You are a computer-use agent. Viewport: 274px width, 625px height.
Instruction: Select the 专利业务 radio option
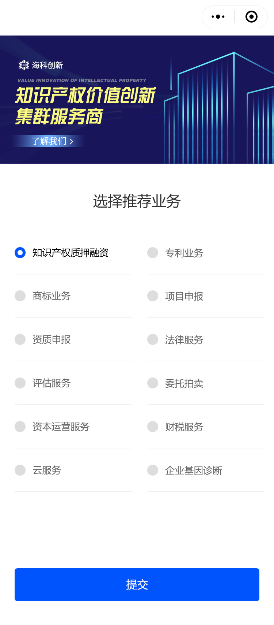pos(153,253)
